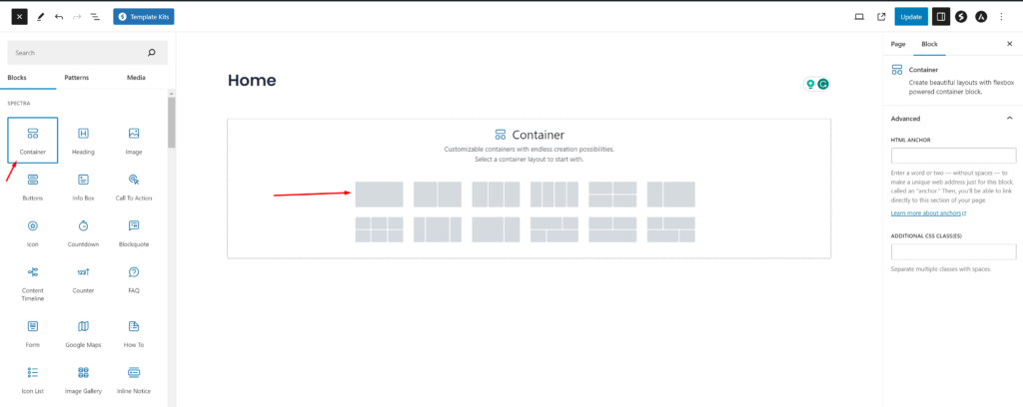Insert the Heading block
This screenshot has width=1023, height=407.
pyautogui.click(x=83, y=140)
